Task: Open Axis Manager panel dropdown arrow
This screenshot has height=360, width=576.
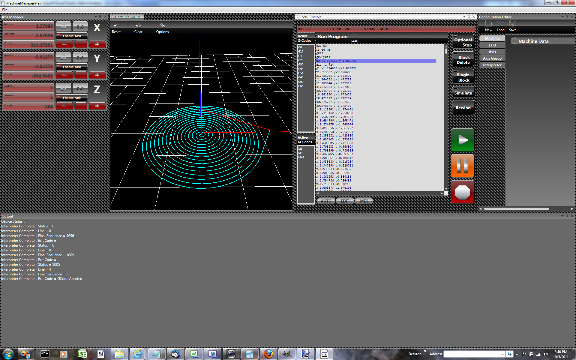Action: (96, 17)
